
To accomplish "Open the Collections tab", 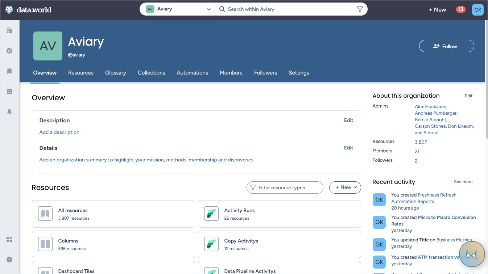I will coord(152,73).
